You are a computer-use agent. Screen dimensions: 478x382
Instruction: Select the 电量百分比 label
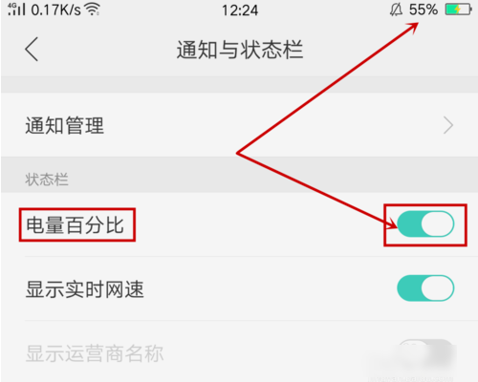point(75,225)
